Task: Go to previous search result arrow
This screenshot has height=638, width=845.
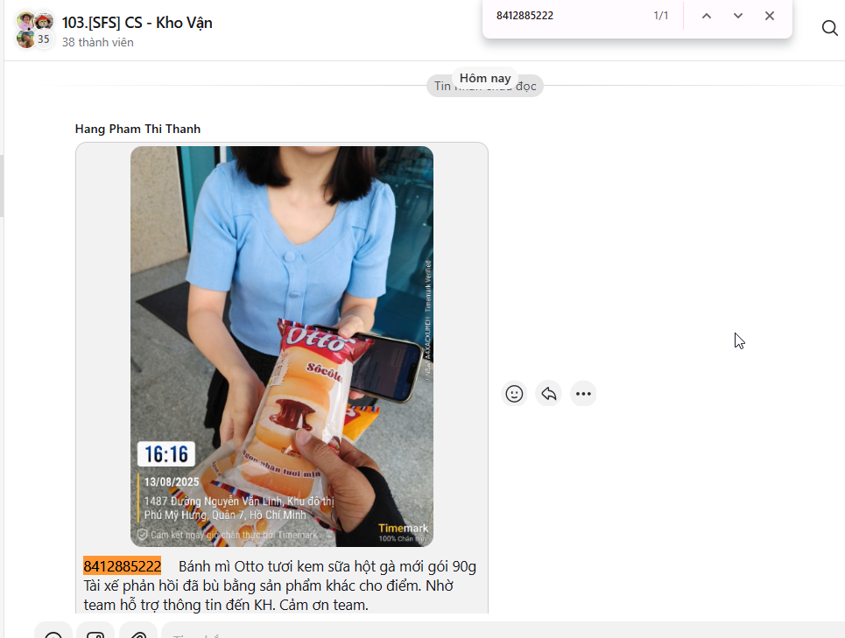Action: (x=707, y=16)
